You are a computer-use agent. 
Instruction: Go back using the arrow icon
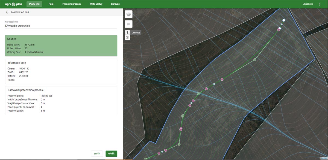(x=7, y=12)
